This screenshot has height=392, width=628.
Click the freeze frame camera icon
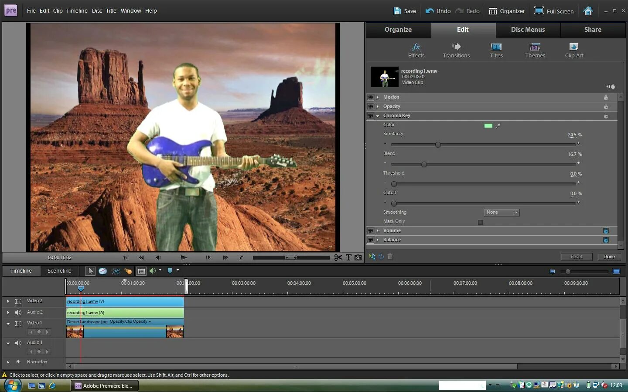(x=358, y=257)
